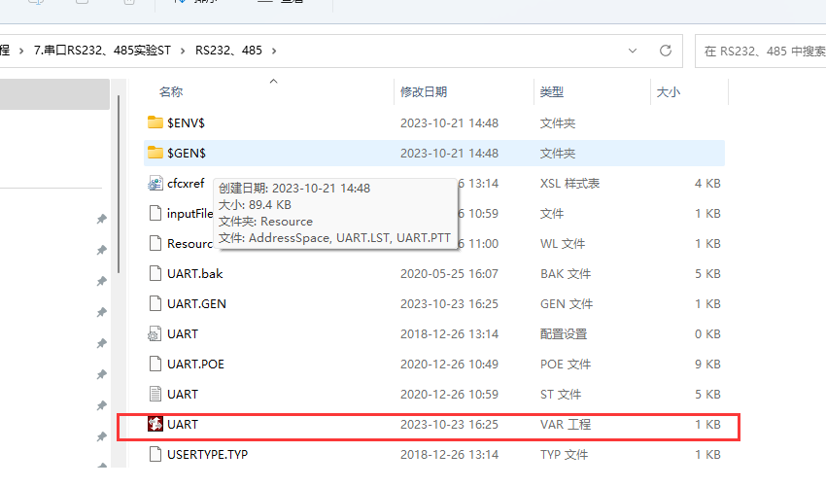Select the UART.POE file name

click(x=195, y=364)
